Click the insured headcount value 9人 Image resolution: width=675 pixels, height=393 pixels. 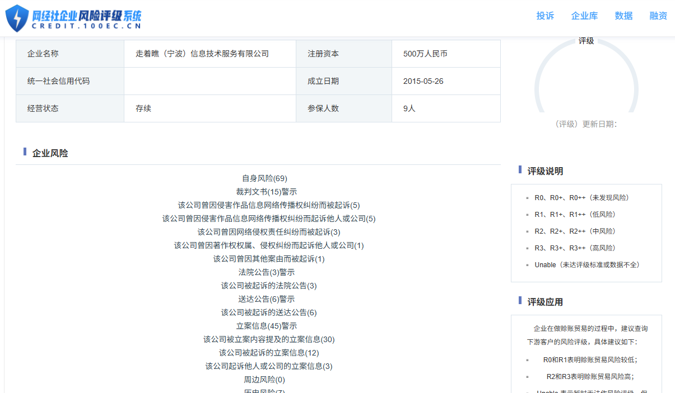coord(409,108)
